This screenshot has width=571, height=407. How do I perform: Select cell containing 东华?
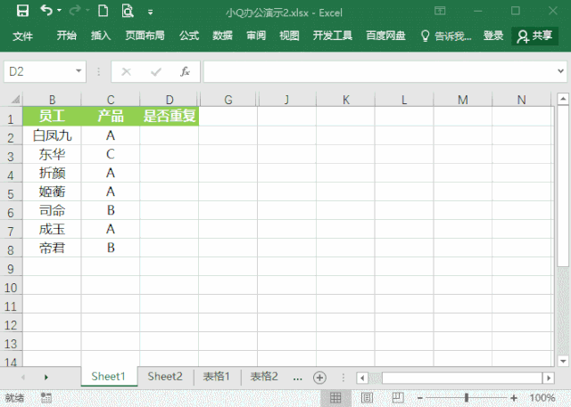tap(52, 154)
